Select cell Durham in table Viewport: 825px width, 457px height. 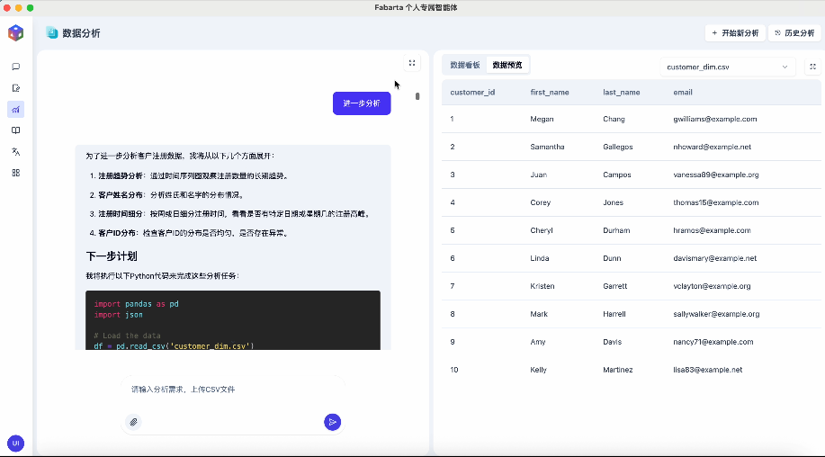pyautogui.click(x=616, y=230)
